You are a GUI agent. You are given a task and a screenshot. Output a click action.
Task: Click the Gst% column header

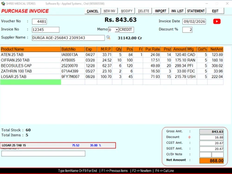point(202,49)
